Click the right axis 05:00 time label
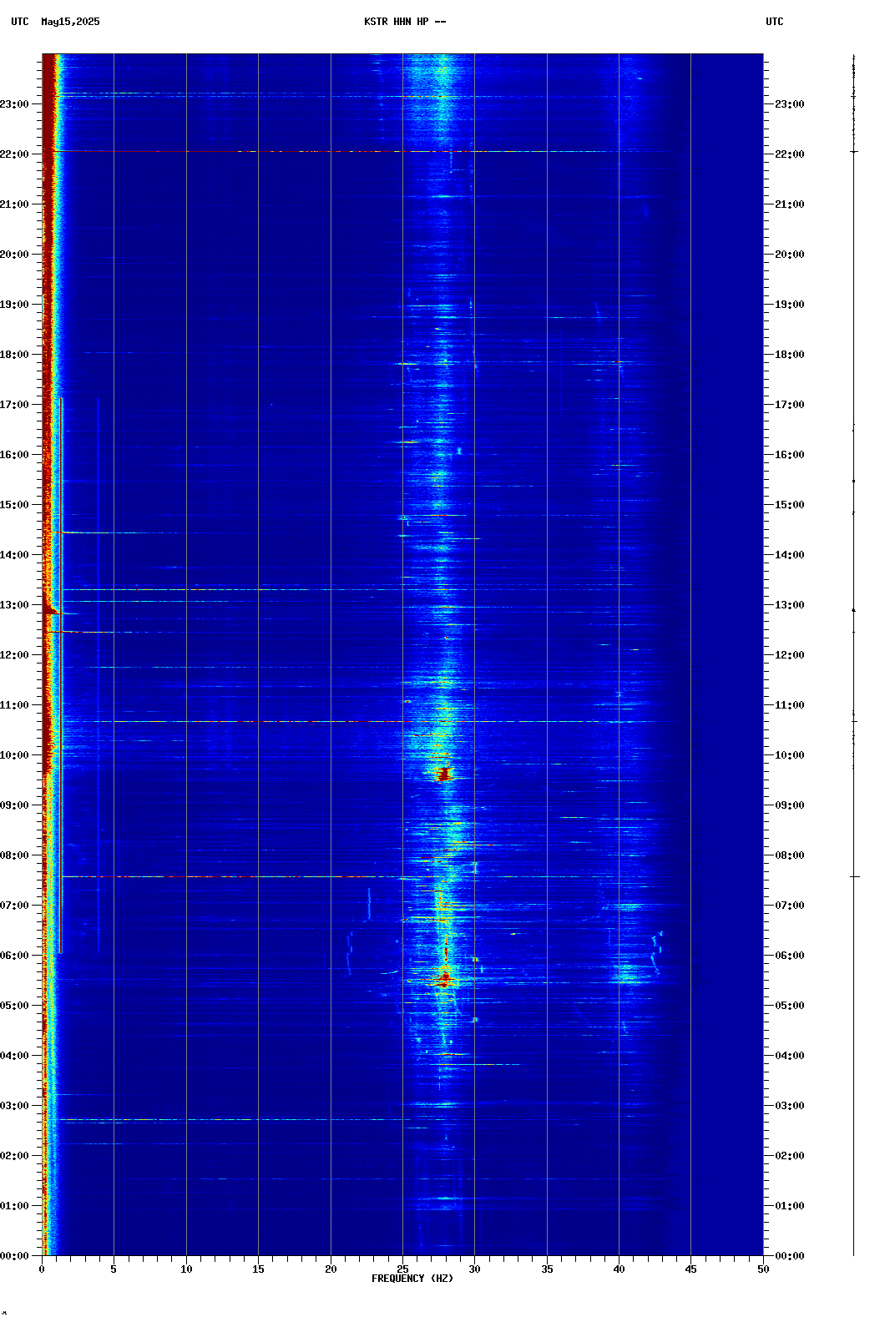The width and height of the screenshot is (890, 1322). tap(790, 1006)
